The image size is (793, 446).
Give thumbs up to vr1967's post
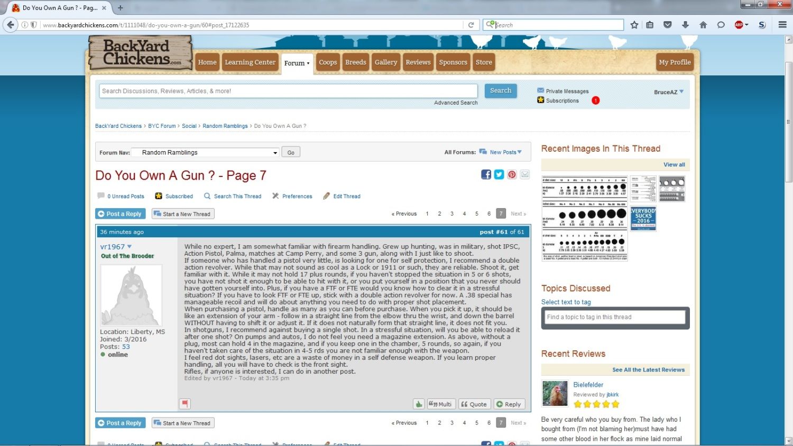(x=419, y=404)
